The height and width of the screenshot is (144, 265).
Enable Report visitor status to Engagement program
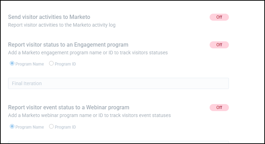coord(219,45)
